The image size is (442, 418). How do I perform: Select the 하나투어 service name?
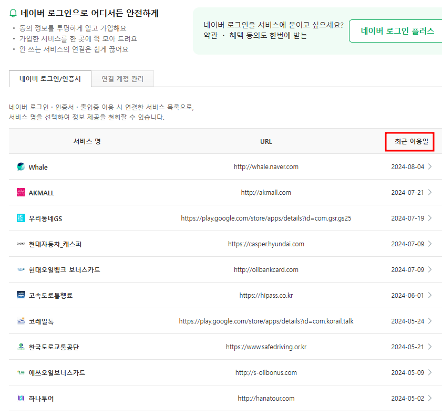click(41, 399)
